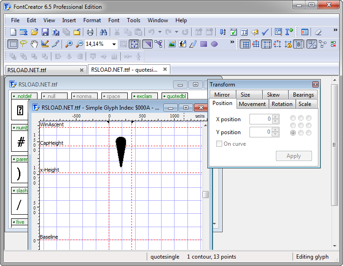Select the center anchor radio button
Screen dimensions: 343x266
pyautogui.click(x=301, y=125)
